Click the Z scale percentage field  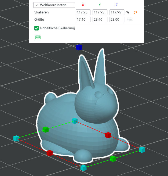pos(117,12)
